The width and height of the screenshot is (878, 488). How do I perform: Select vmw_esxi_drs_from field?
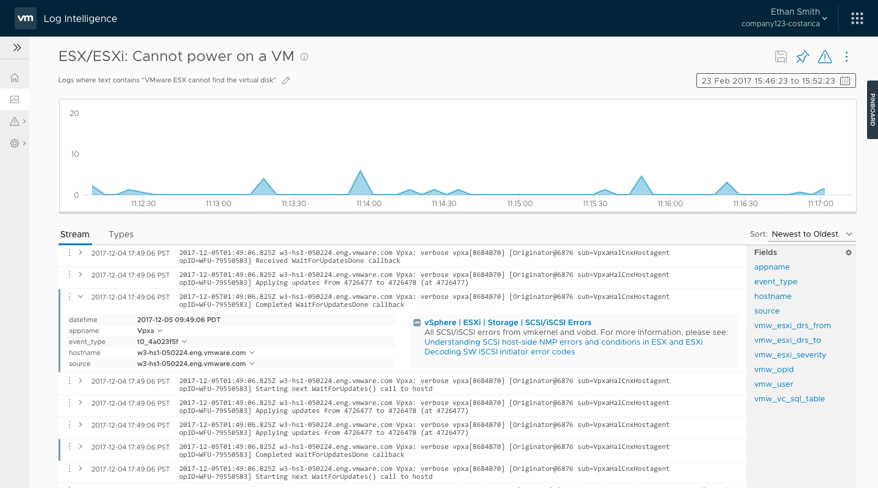pyautogui.click(x=793, y=326)
